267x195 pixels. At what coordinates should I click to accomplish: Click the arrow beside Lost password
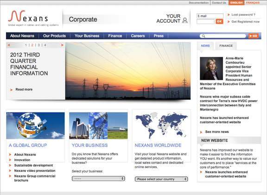point(229,15)
